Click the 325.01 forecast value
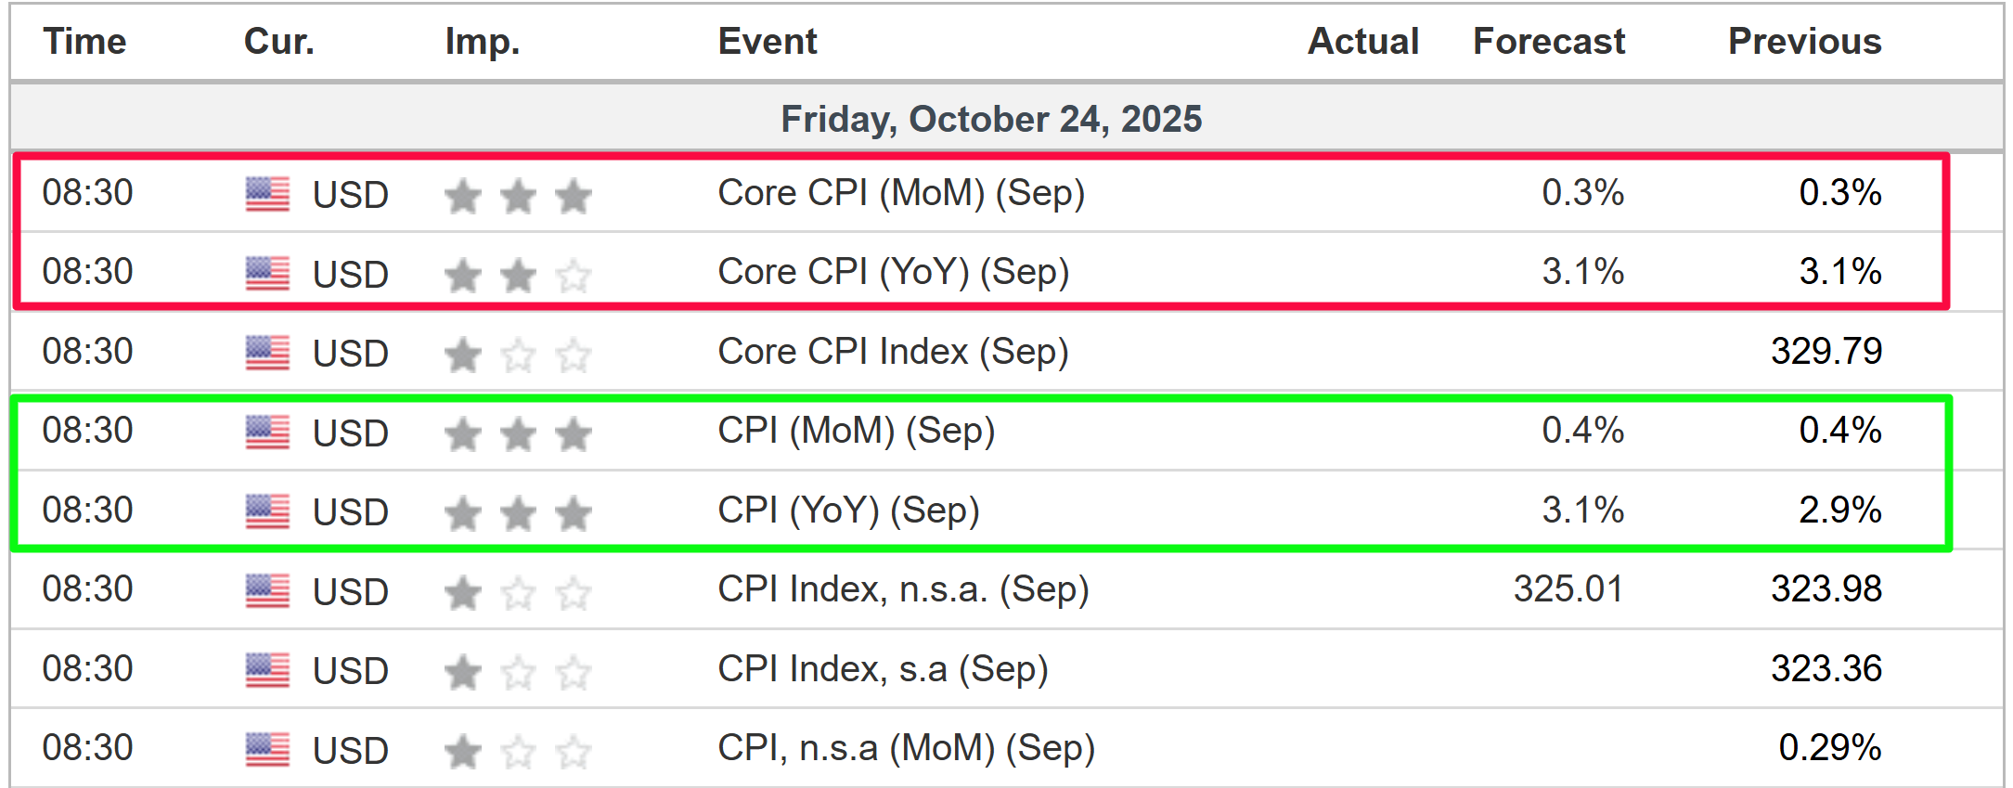This screenshot has width=2013, height=788. click(1568, 589)
